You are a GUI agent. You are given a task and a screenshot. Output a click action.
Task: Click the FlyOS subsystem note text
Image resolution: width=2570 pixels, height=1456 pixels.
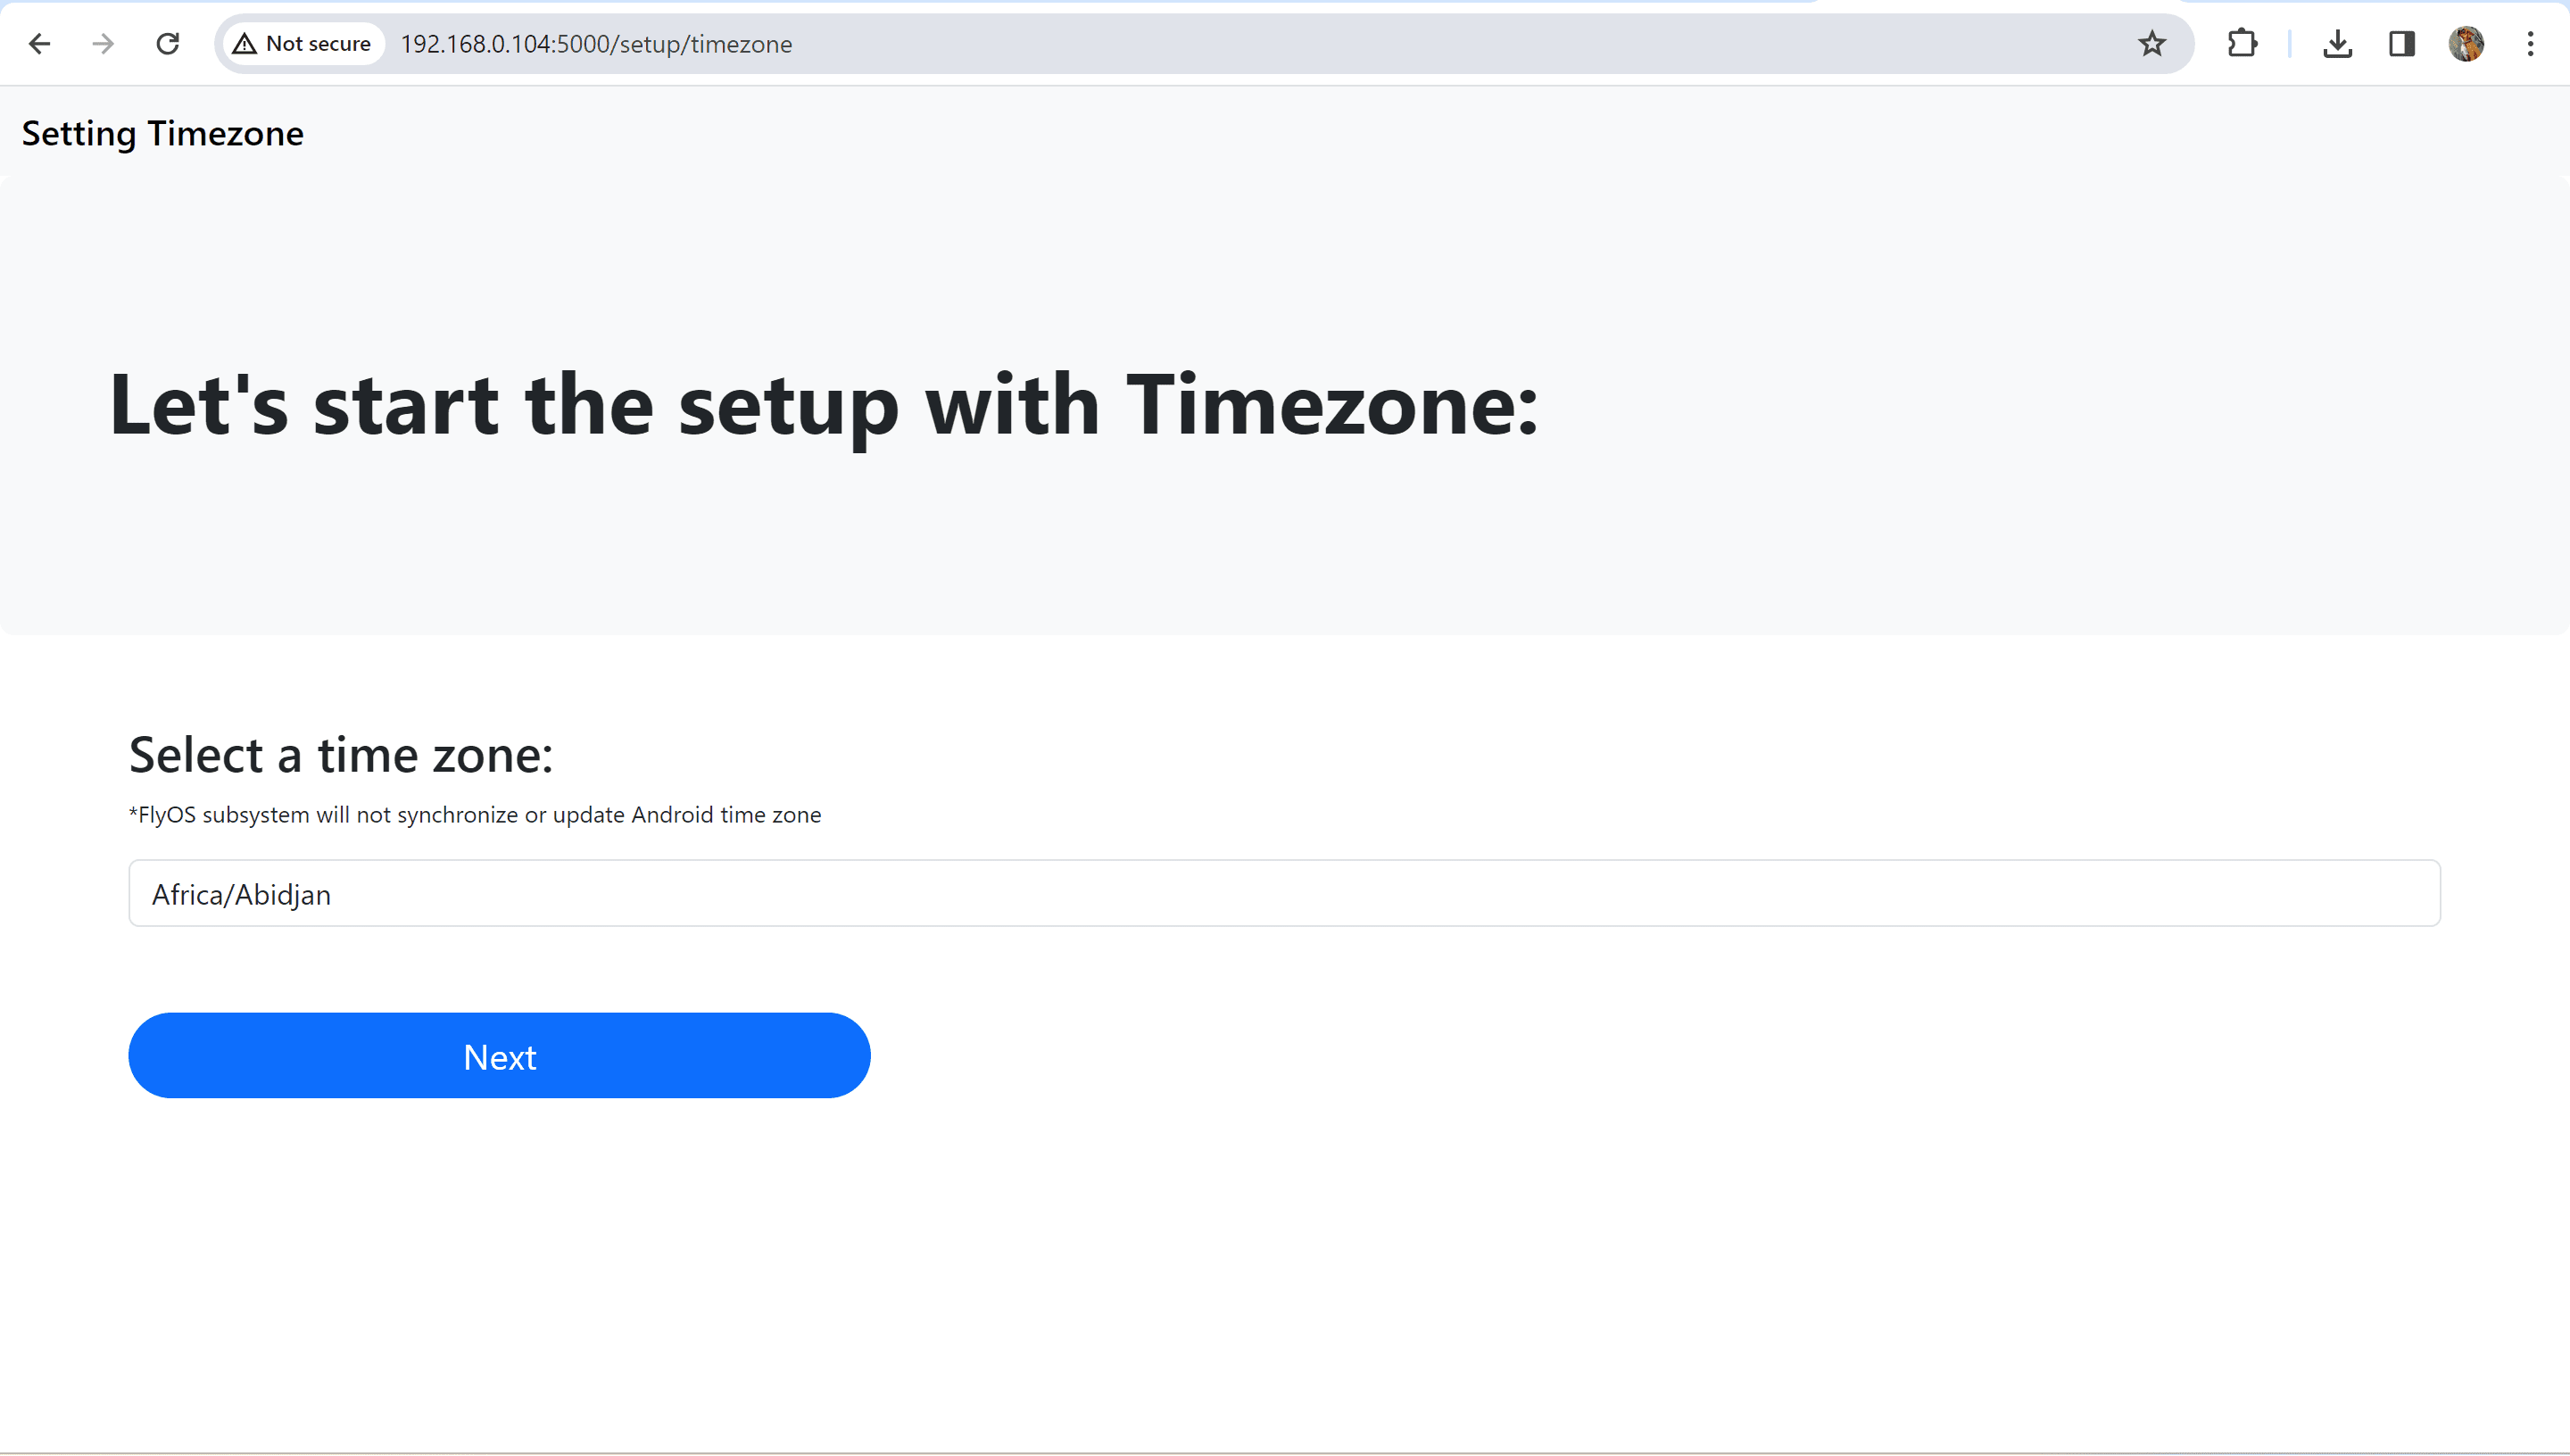(x=475, y=815)
